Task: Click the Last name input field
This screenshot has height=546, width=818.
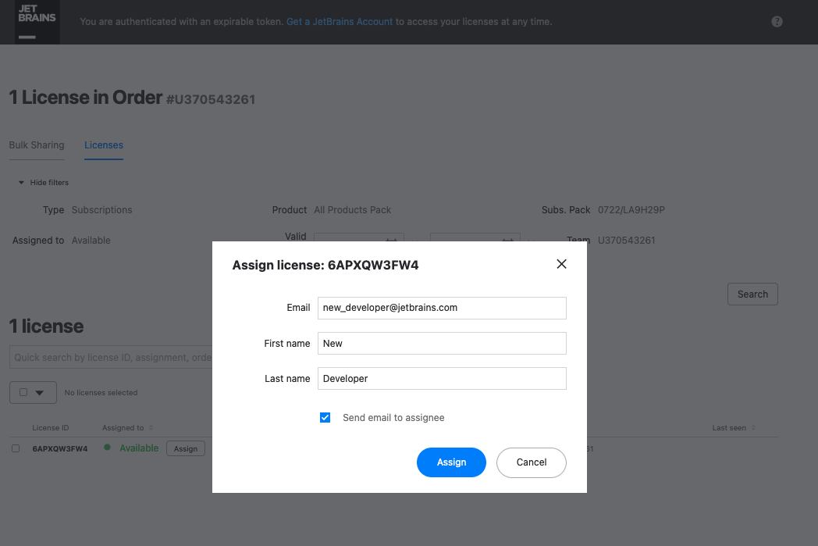Action: 441,378
